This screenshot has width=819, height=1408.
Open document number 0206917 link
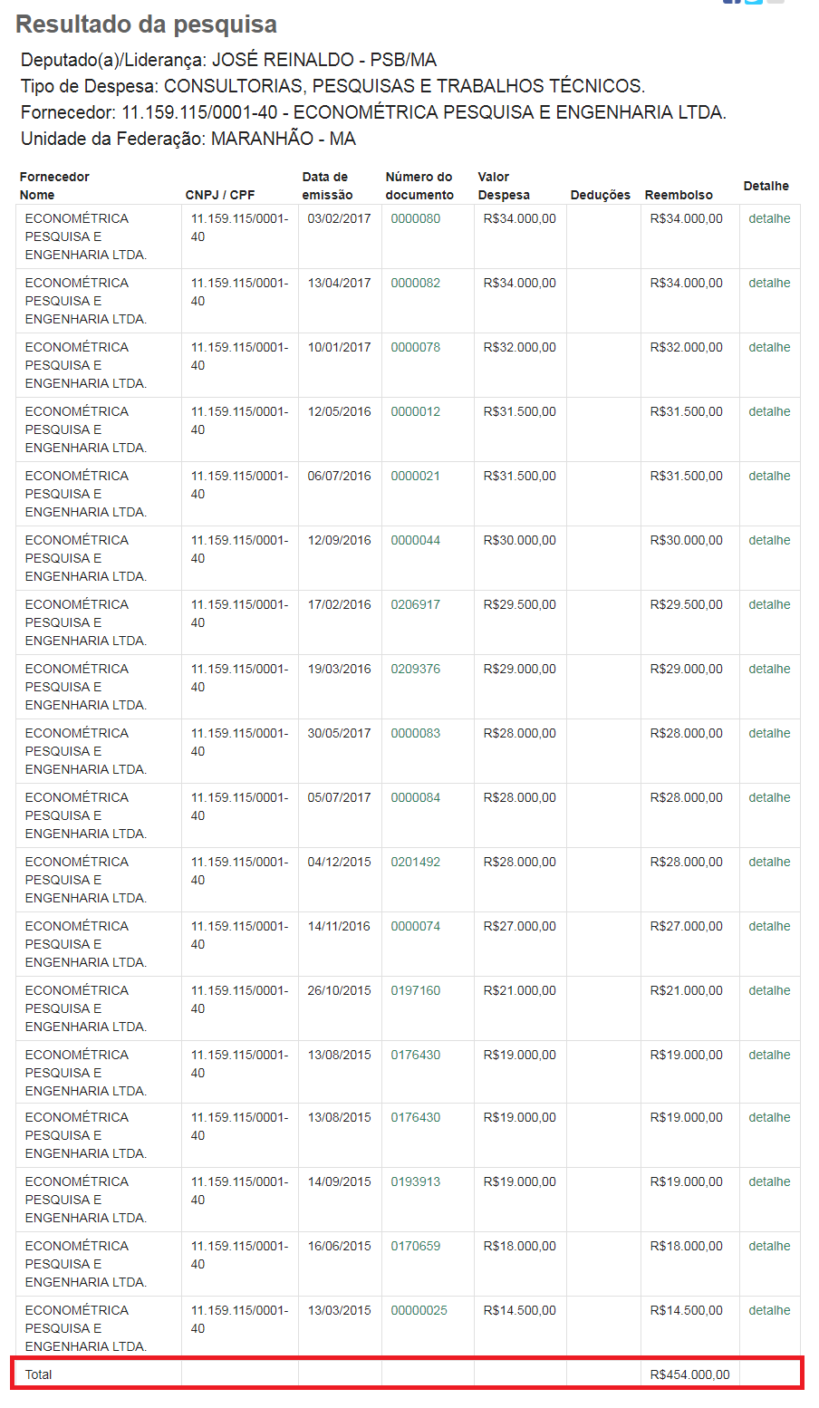coord(416,604)
